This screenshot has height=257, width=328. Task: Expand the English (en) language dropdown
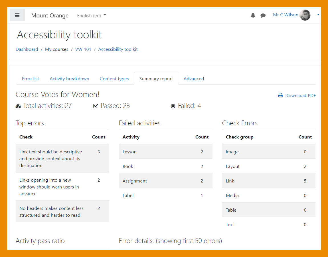click(x=91, y=15)
